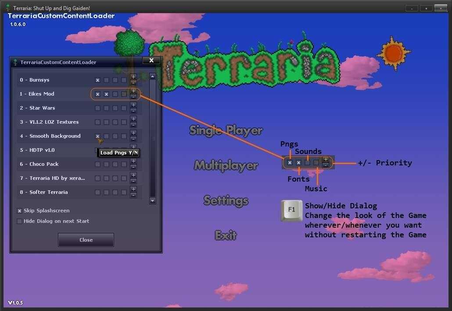Screen dimensions: 452x311
Task: Click the pack list scrollbar thumb
Action: 152,139
